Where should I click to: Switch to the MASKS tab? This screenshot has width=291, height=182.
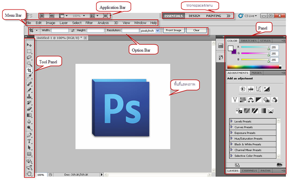[256, 73]
